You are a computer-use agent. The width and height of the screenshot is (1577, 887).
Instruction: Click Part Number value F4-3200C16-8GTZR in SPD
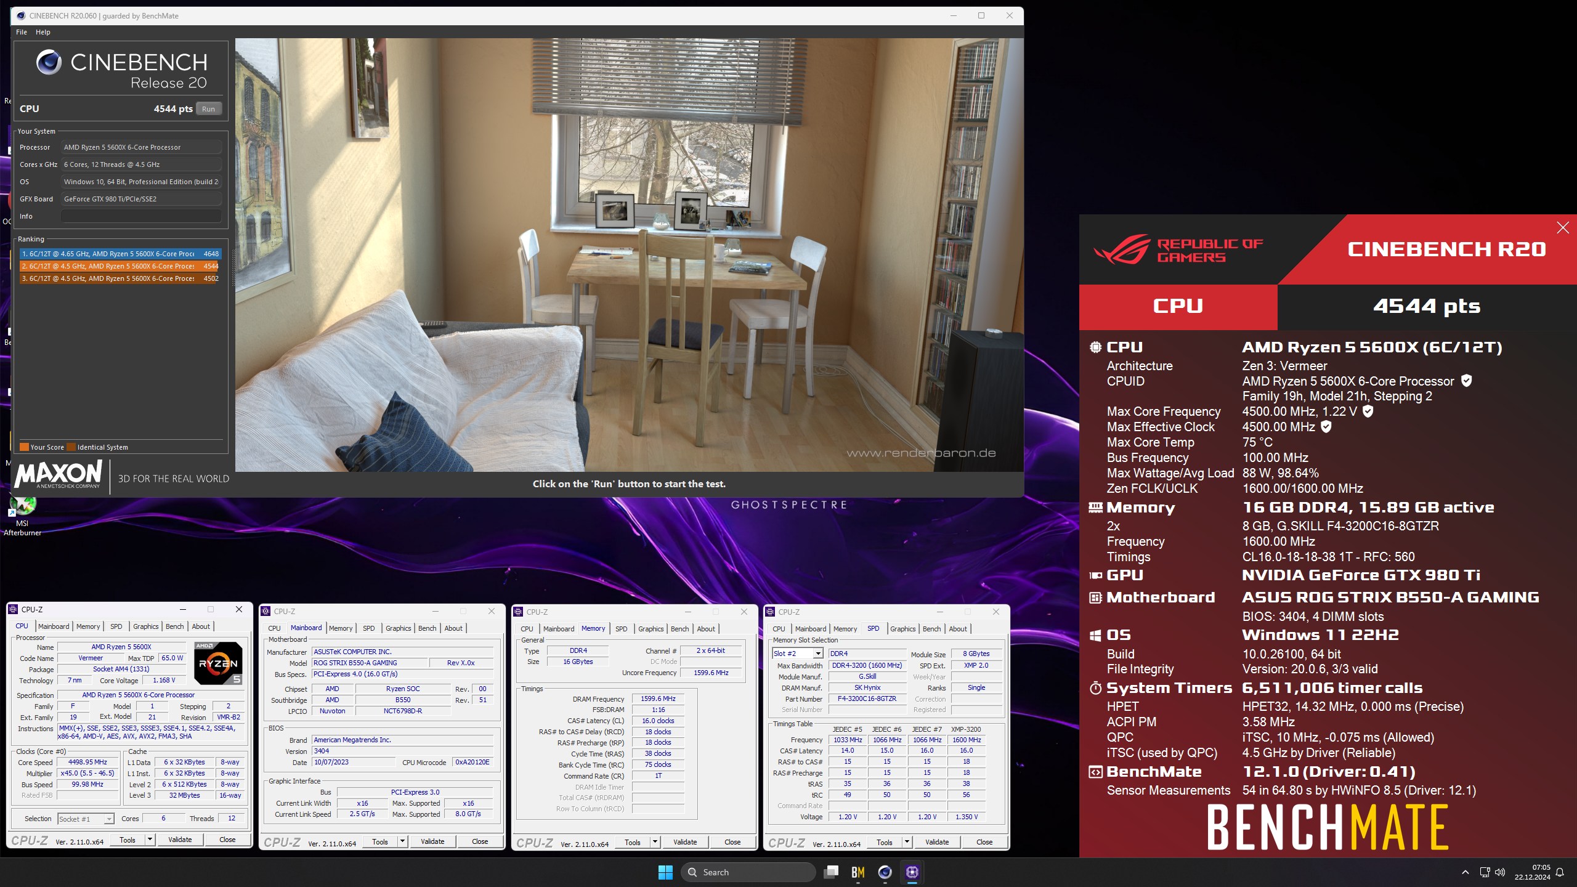(867, 699)
